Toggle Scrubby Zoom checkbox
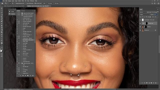The height and width of the screenshot is (90, 160). (35, 3)
